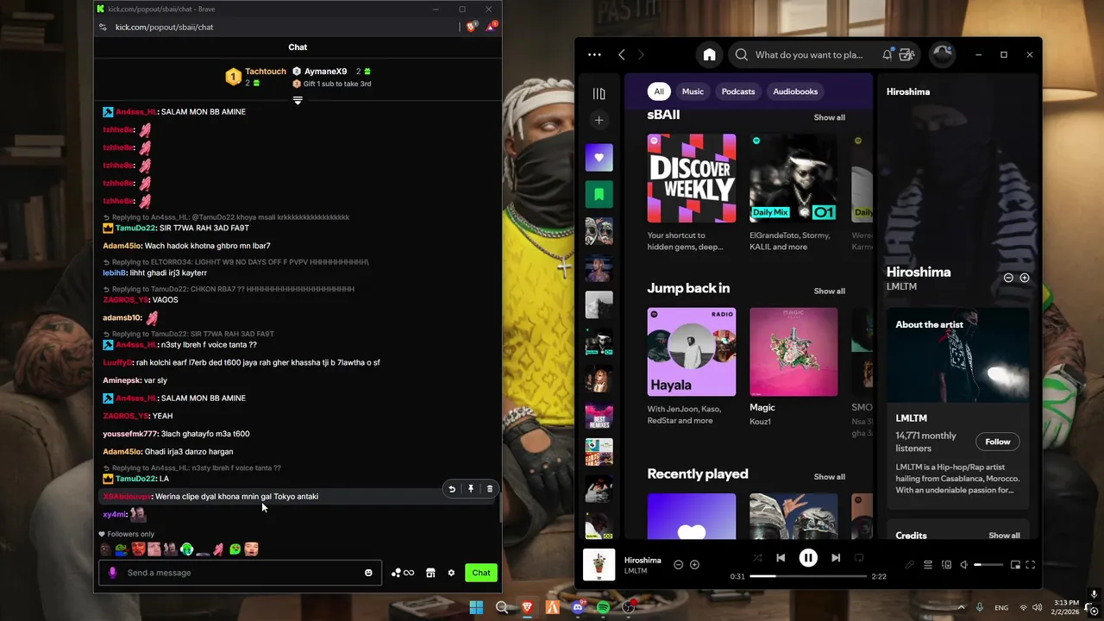
Task: Open Liked Songs in Spotify sidebar
Action: (x=599, y=158)
